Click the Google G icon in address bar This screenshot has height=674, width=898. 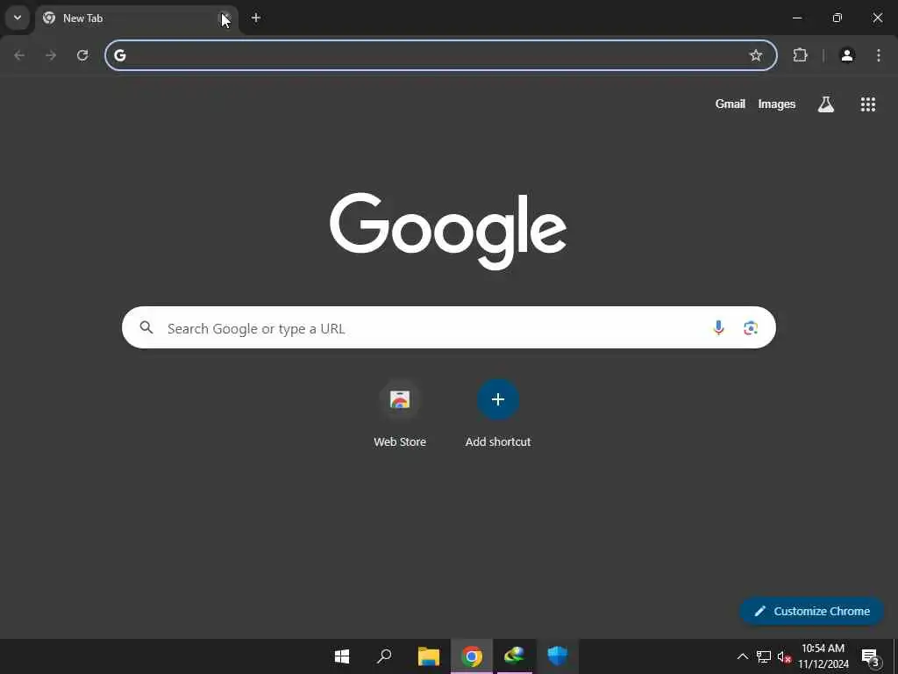[x=119, y=55]
